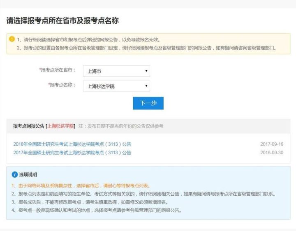Click the 2017-09-16 publish date
Image resolution: width=296 pixels, height=231 pixels.
click(x=272, y=144)
